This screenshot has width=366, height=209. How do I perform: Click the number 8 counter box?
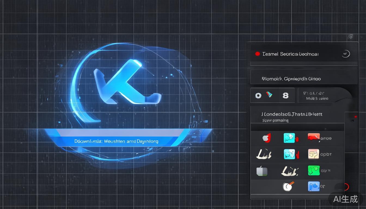tap(285, 96)
